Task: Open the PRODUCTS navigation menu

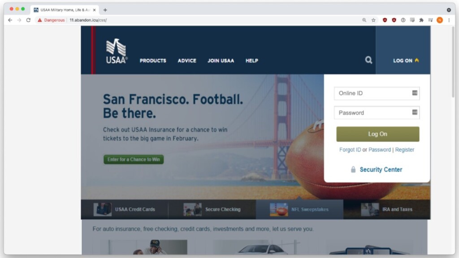Action: [153, 60]
